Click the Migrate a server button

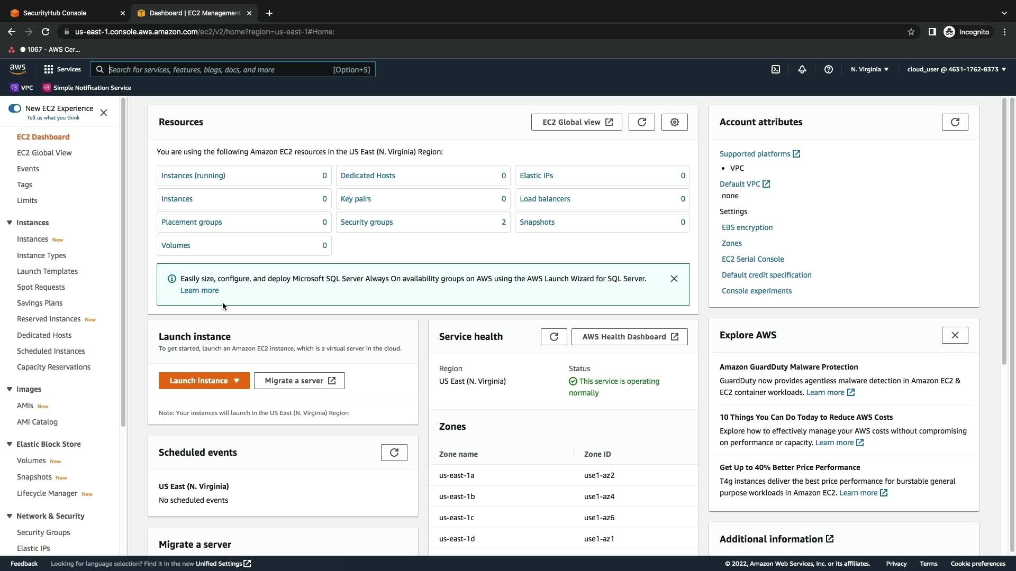pos(300,381)
